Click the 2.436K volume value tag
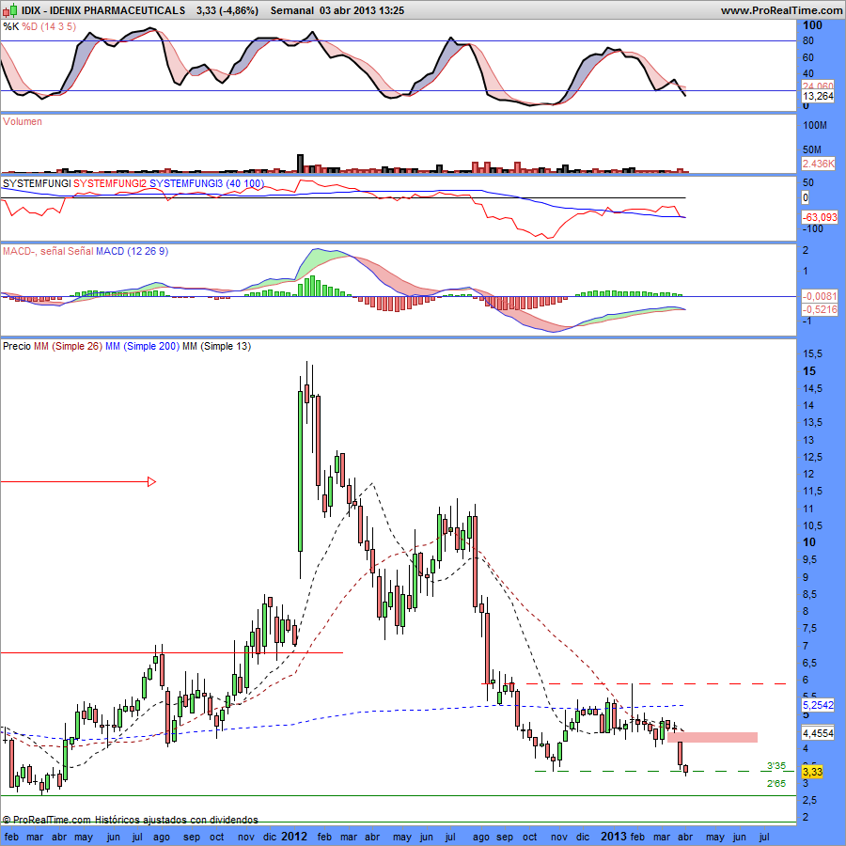The image size is (846, 846). click(818, 164)
